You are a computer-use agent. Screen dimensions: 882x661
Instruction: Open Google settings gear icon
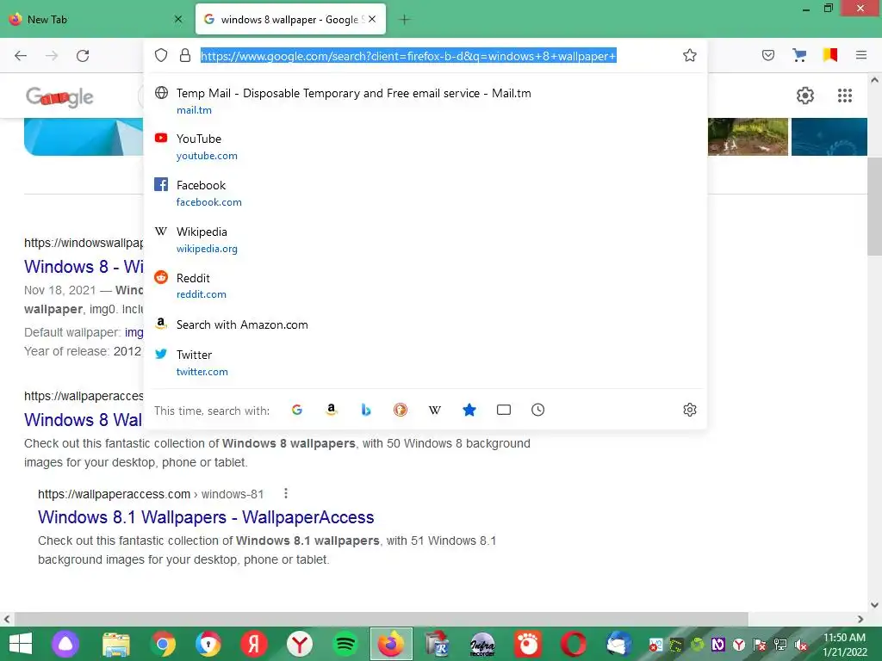(x=805, y=96)
